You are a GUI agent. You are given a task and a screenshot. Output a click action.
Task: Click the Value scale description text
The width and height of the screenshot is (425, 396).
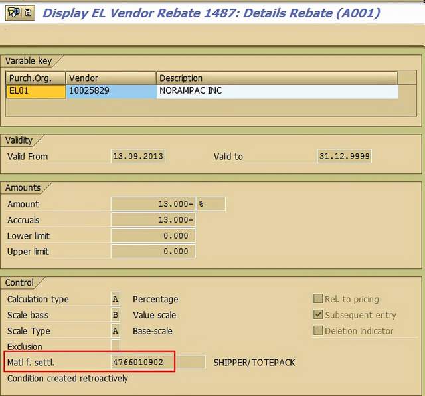pos(155,315)
